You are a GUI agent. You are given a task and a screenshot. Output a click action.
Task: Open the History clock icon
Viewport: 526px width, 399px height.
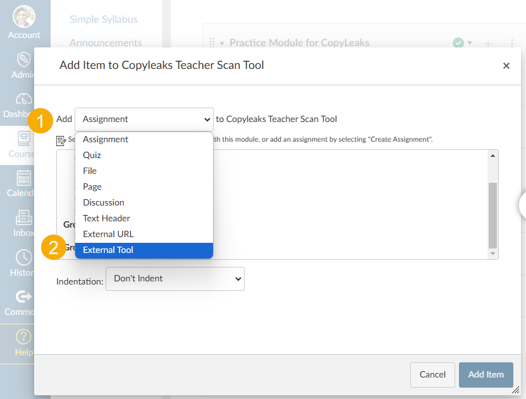(x=24, y=257)
